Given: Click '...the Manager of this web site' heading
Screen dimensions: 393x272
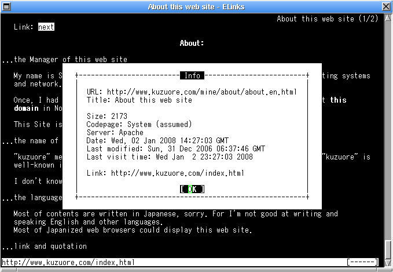Looking at the screenshot, I should (x=65, y=60).
